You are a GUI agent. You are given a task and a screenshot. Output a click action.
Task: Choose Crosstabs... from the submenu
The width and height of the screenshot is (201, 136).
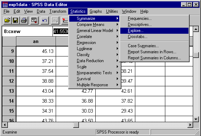[154, 37]
